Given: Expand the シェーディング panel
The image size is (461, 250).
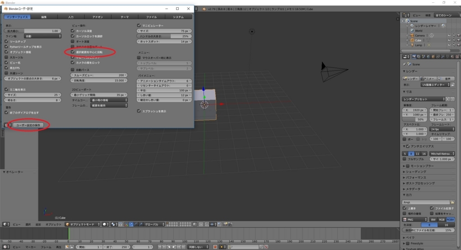Looking at the screenshot, I should [x=416, y=172].
